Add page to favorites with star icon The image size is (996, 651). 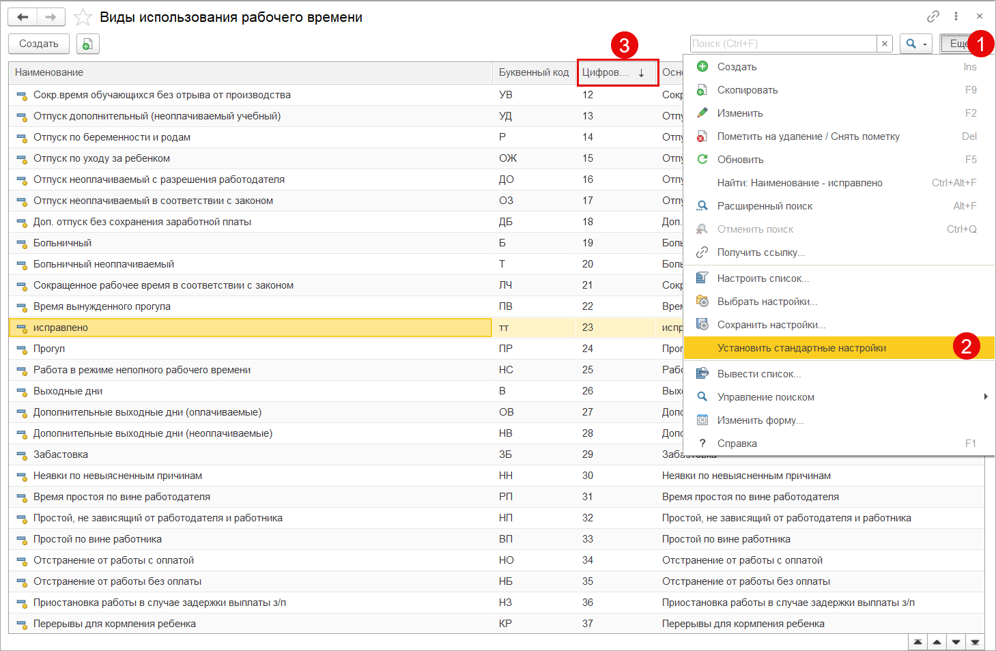click(83, 17)
